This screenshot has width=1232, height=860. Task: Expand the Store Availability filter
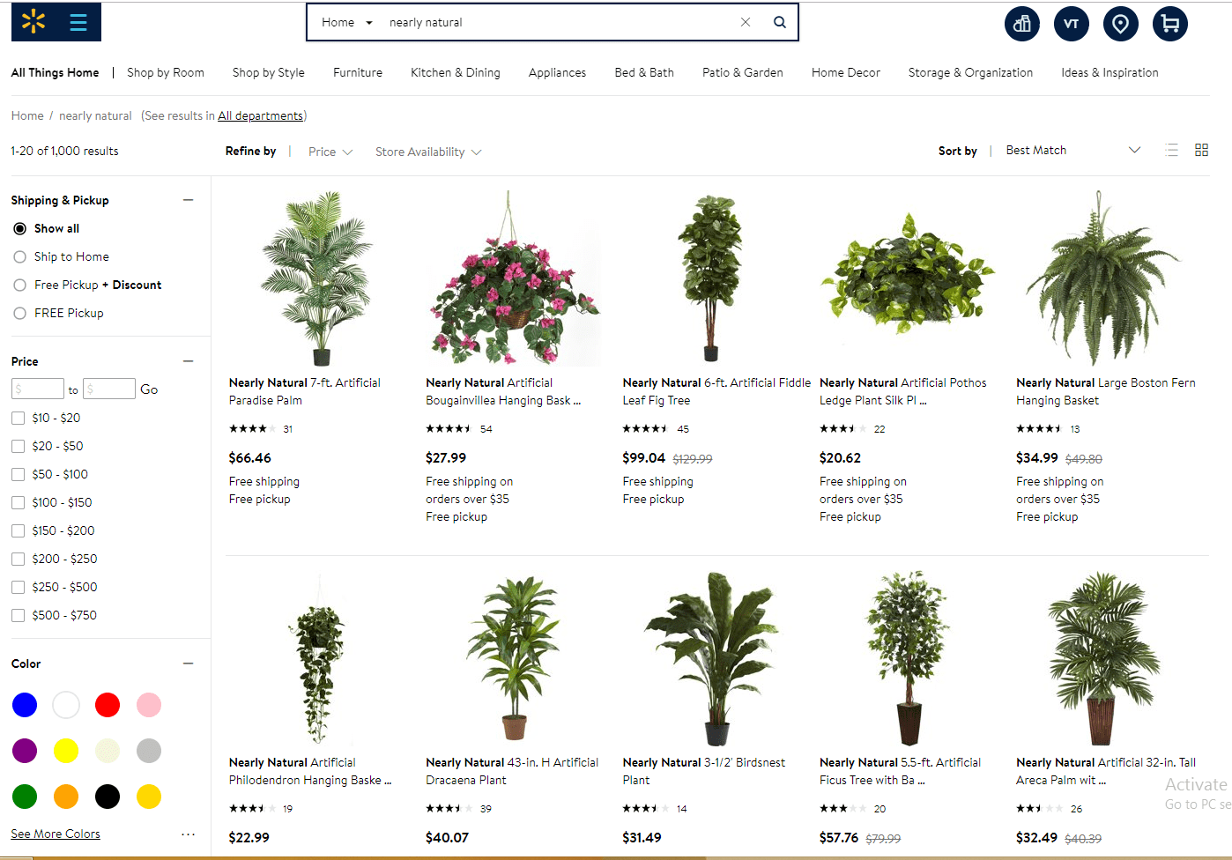coord(428,152)
